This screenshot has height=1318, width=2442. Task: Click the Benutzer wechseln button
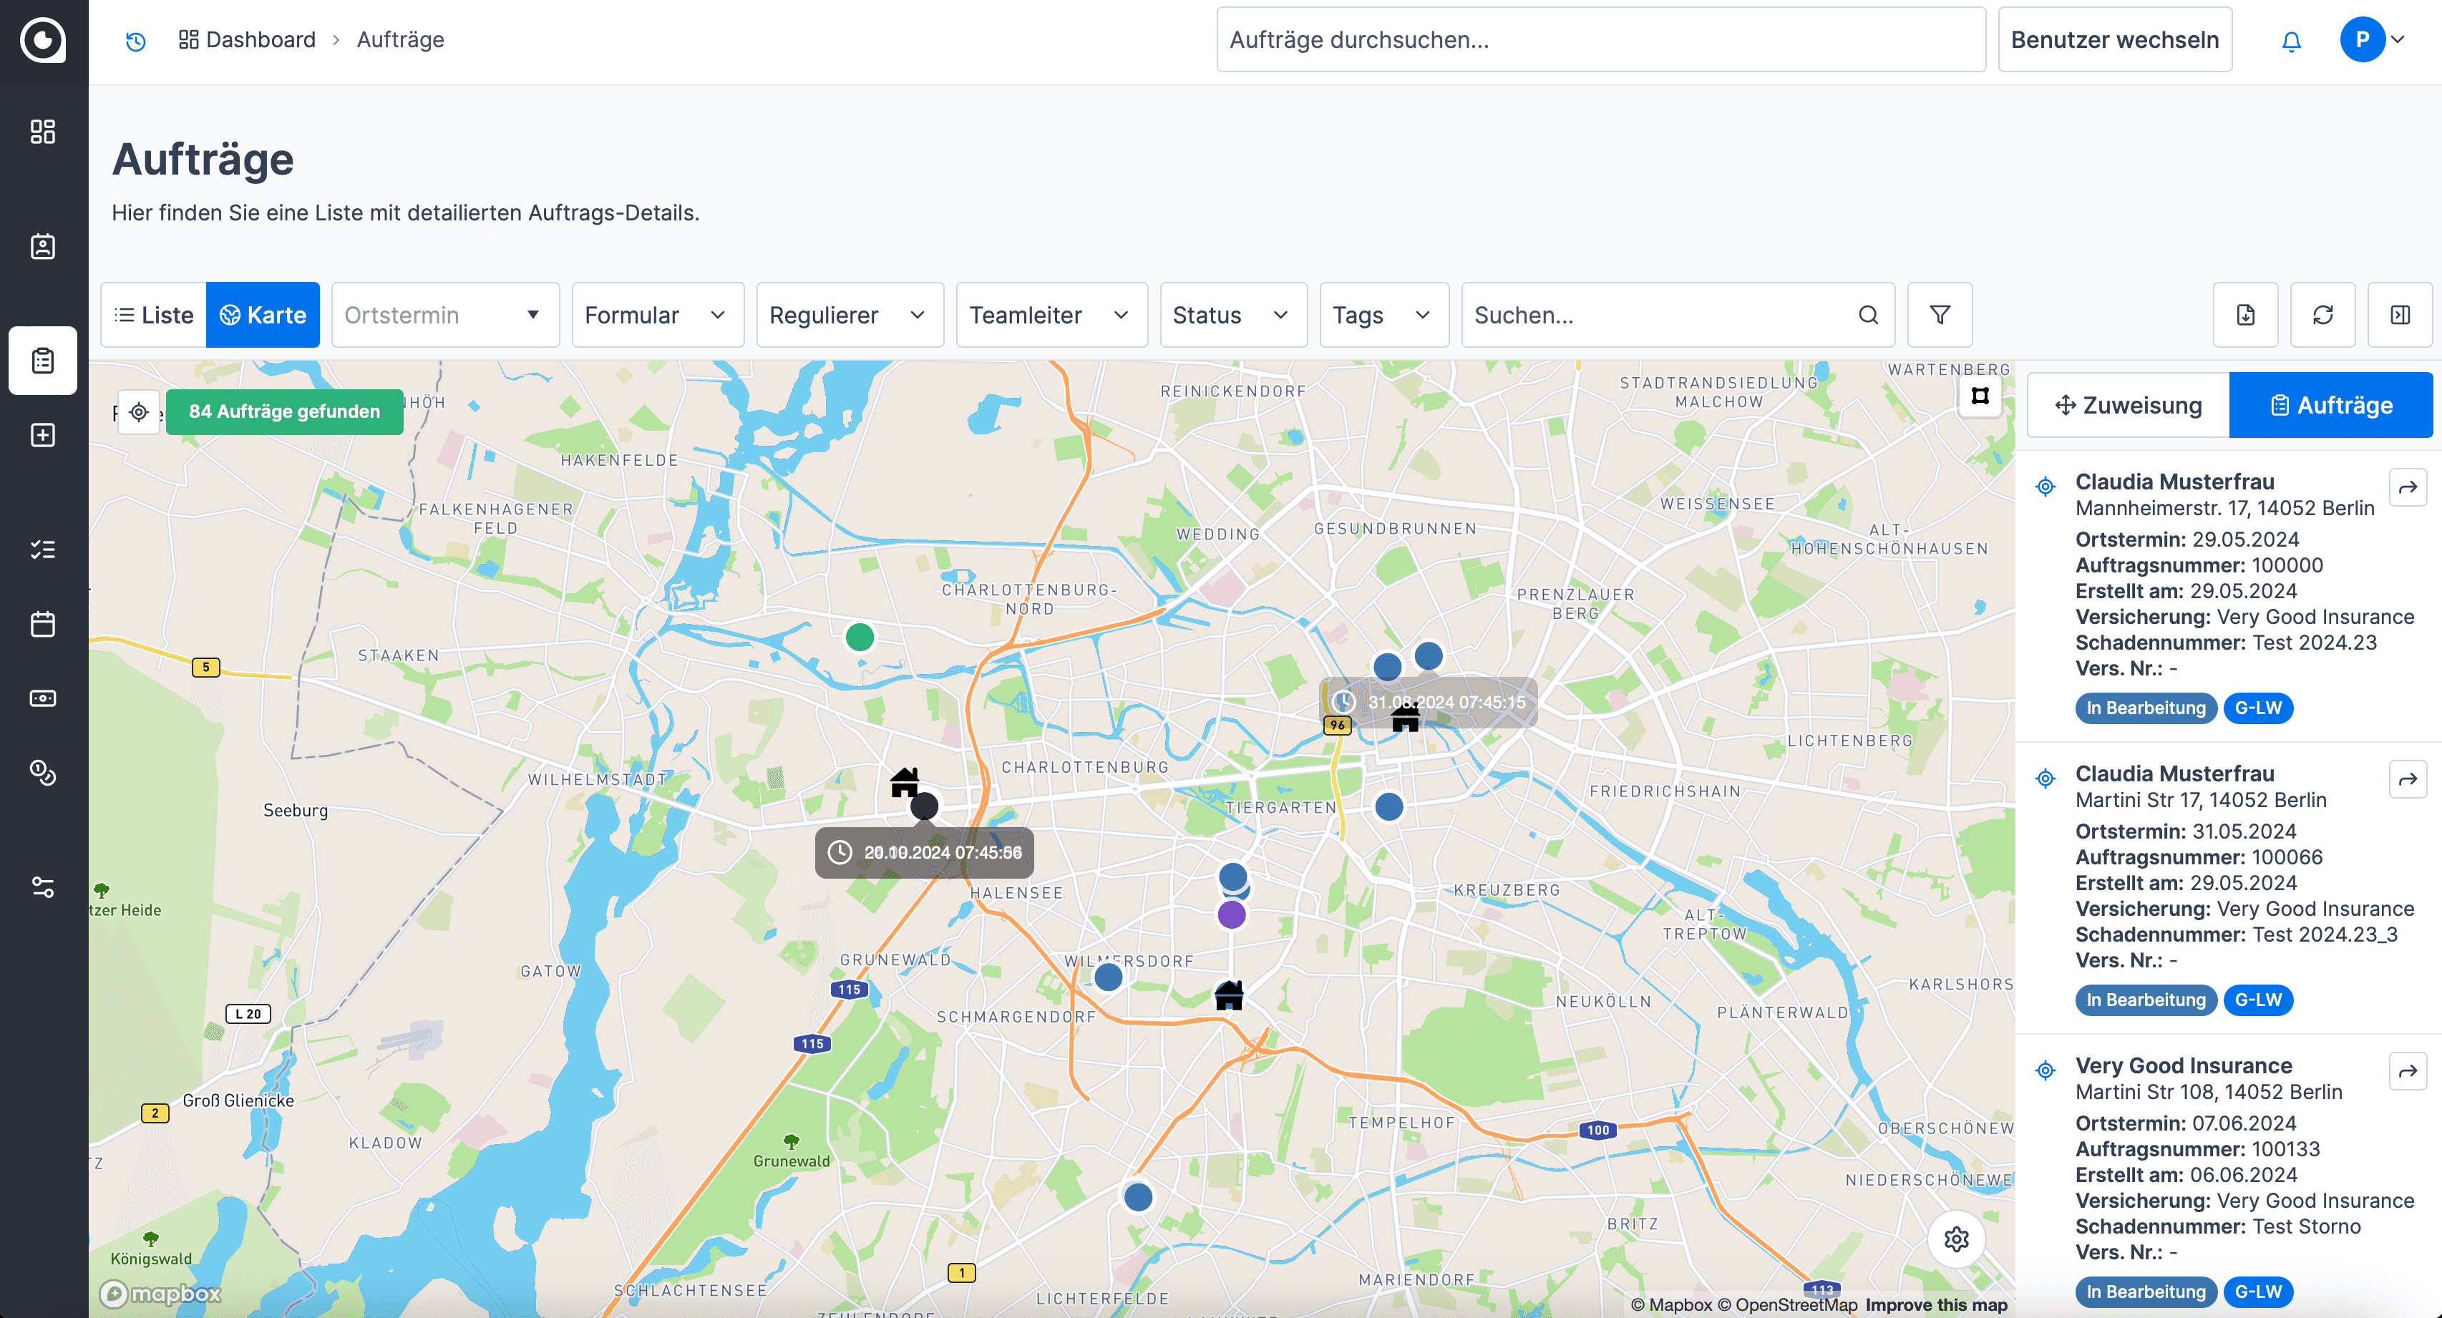(2114, 40)
